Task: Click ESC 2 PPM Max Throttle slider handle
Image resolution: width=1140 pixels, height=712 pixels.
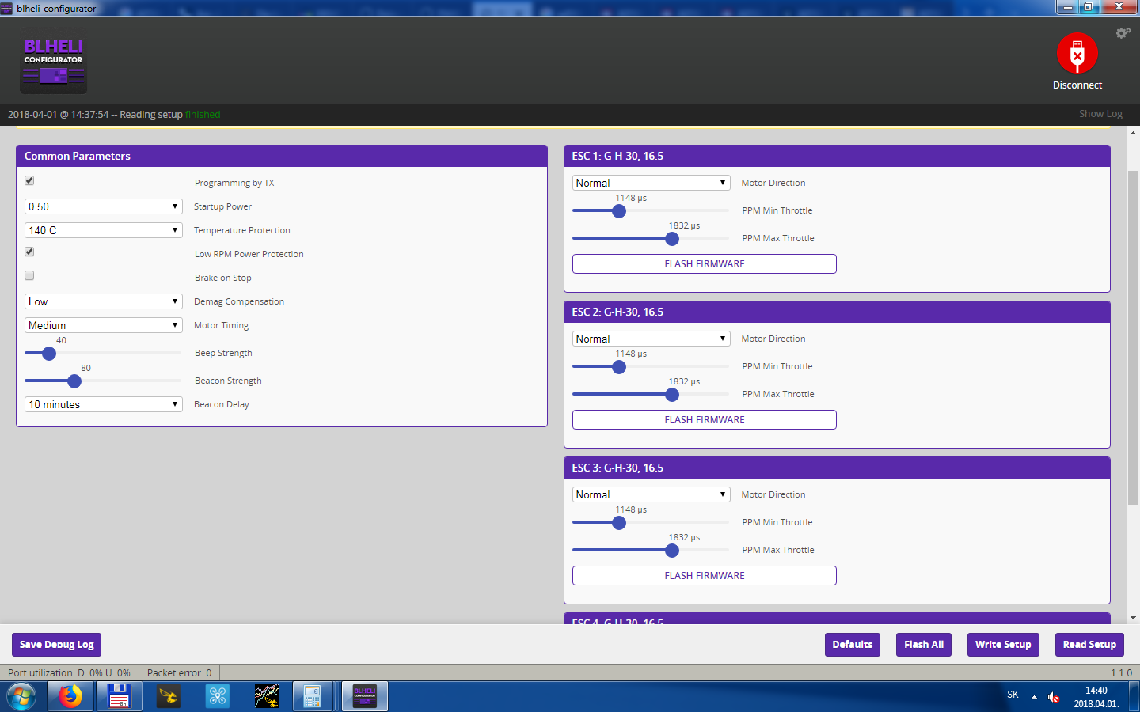Action: (x=672, y=395)
